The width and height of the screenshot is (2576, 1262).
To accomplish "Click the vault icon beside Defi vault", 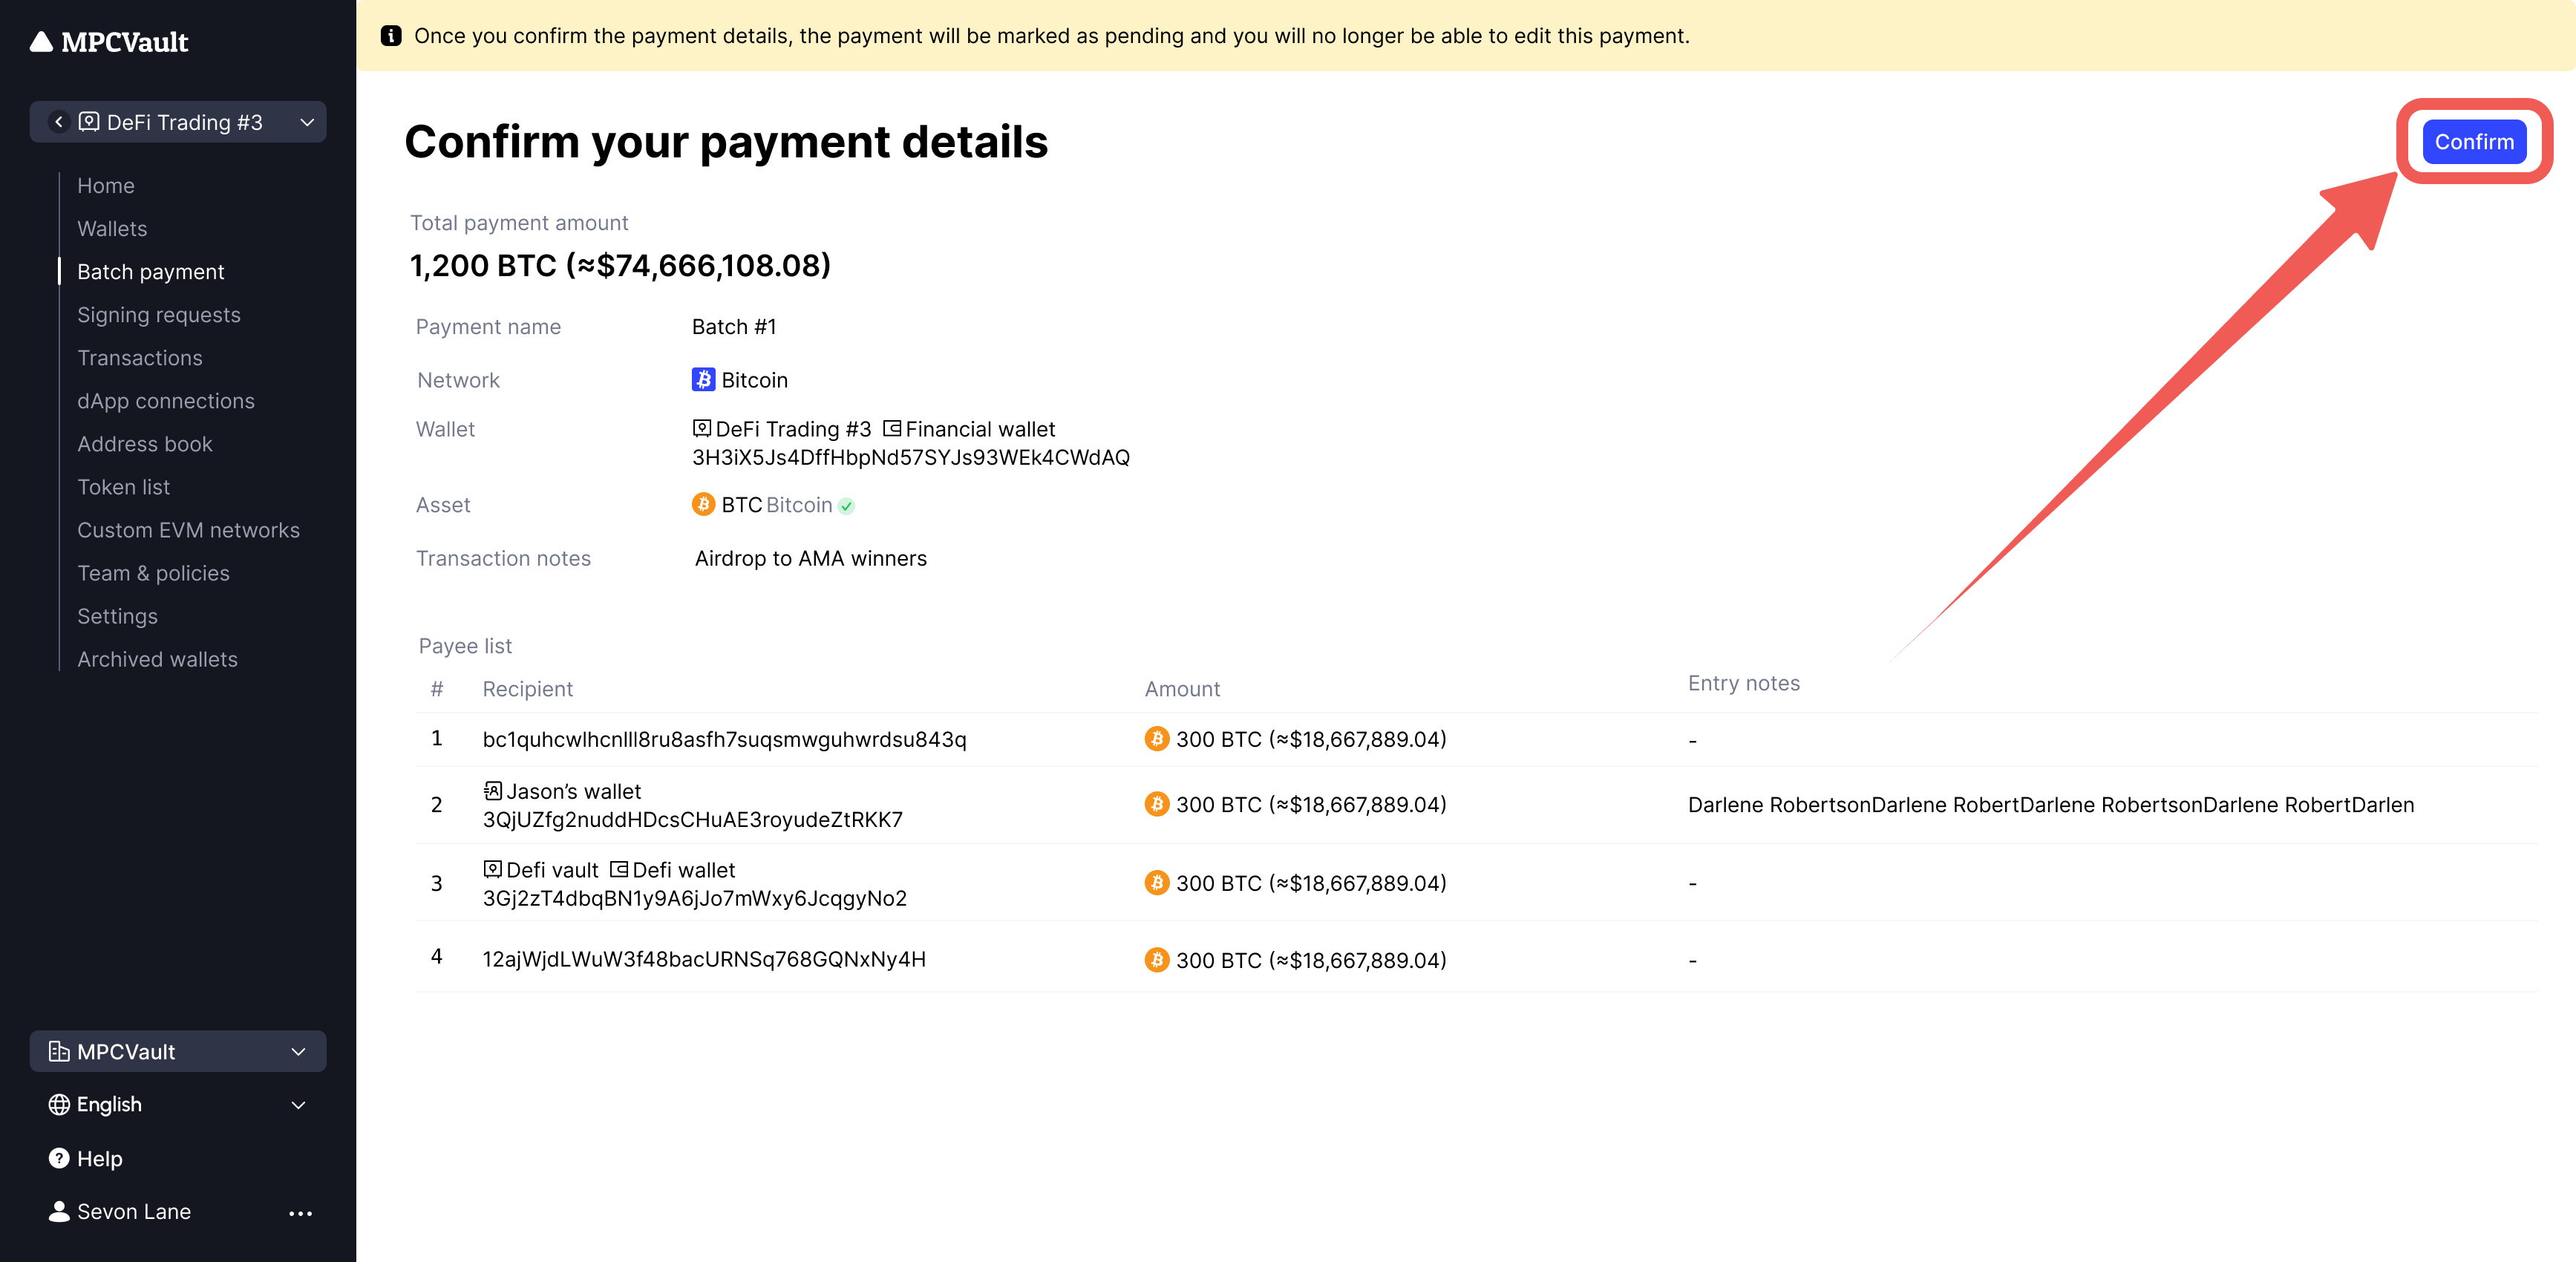I will click(493, 870).
